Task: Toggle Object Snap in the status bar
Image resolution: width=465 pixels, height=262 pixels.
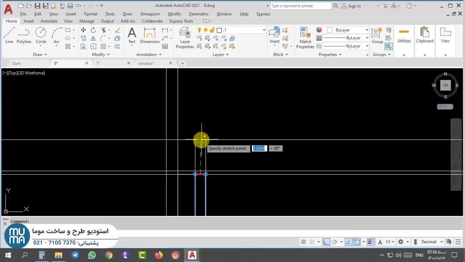Action: point(357,242)
